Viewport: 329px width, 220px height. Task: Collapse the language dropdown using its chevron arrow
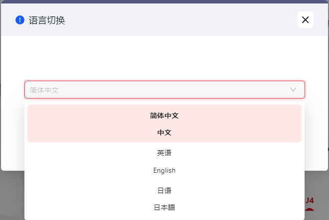point(293,90)
